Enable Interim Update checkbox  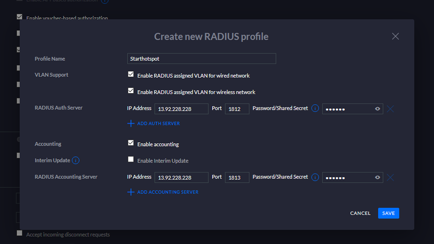131,160
